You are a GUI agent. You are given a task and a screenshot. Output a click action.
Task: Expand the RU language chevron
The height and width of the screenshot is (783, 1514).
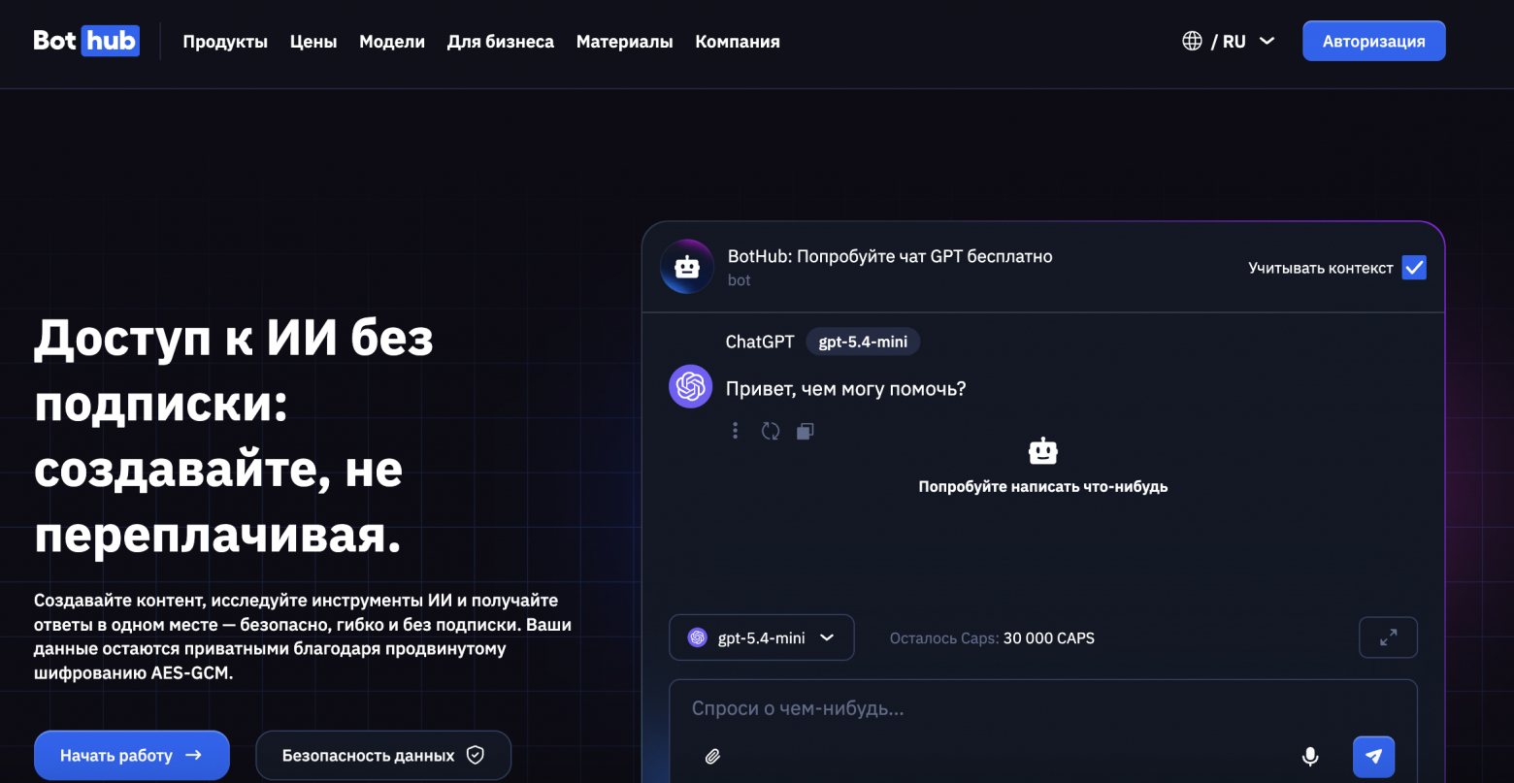pyautogui.click(x=1267, y=41)
